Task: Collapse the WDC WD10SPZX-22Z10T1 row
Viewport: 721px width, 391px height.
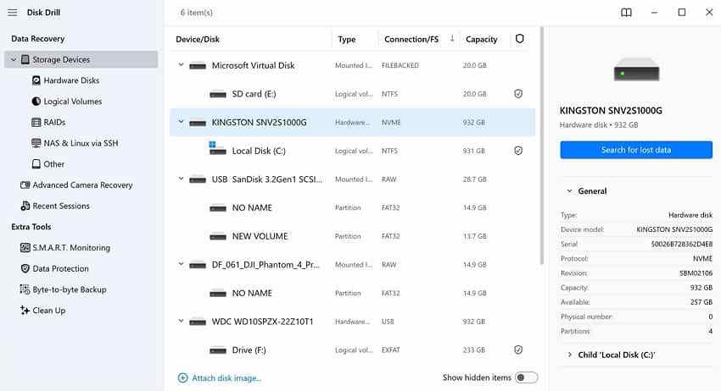Action: click(x=182, y=322)
